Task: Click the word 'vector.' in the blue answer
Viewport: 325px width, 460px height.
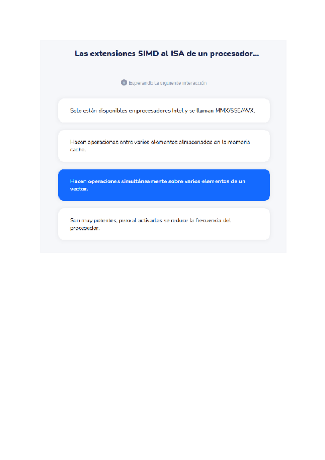Action: pyautogui.click(x=79, y=189)
